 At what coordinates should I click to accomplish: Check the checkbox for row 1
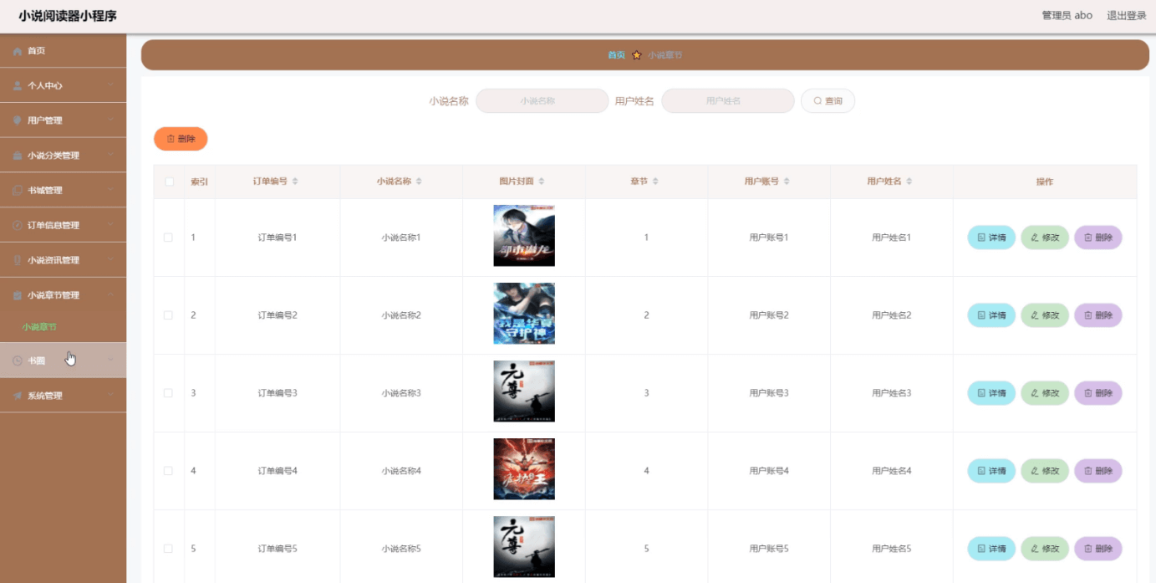tap(168, 238)
